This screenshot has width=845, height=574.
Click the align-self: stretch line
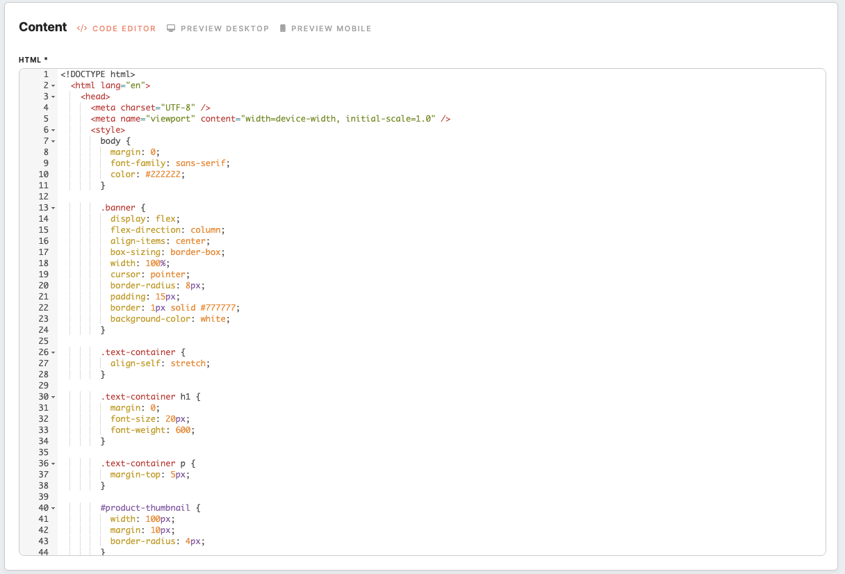(160, 363)
